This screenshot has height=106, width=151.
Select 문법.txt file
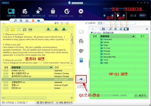pos(37,85)
